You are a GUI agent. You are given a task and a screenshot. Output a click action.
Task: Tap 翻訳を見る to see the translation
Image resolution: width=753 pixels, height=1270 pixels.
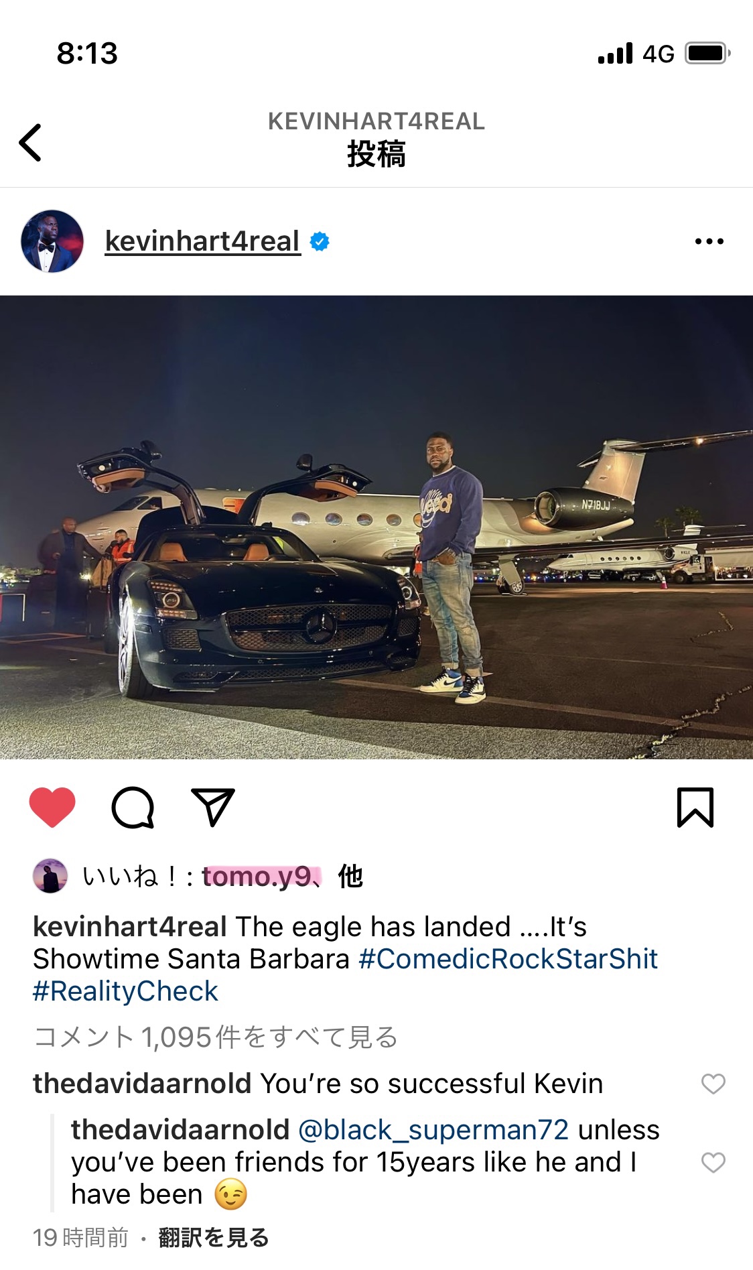point(214,1237)
